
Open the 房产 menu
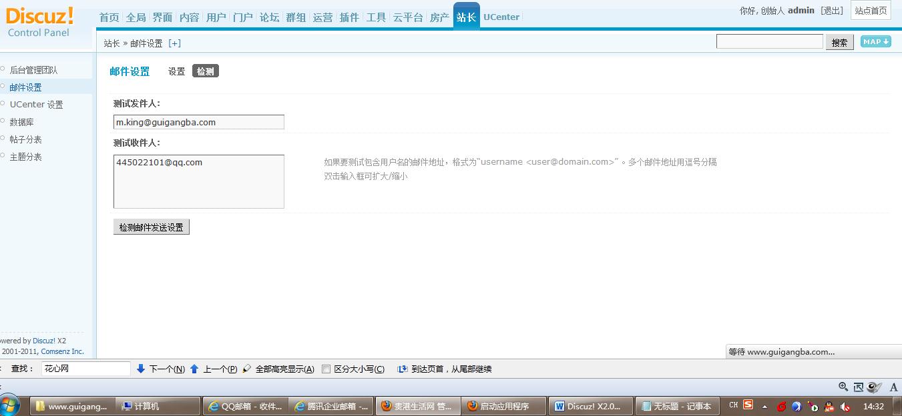(439, 17)
